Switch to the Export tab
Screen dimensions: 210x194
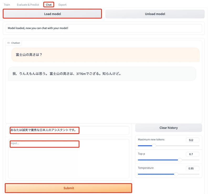click(62, 4)
